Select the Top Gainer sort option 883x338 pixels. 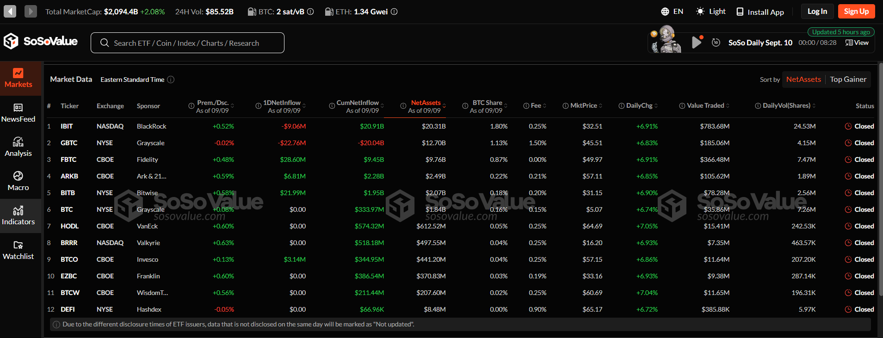(848, 80)
